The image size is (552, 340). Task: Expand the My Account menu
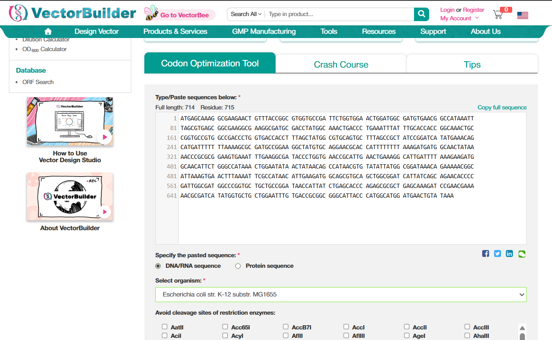(x=460, y=18)
